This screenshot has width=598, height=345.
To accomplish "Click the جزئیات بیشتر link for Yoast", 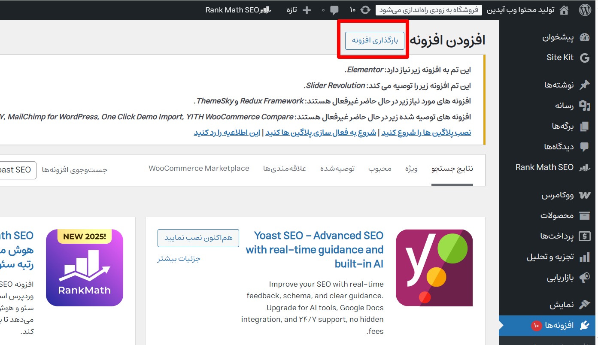I will click(179, 258).
